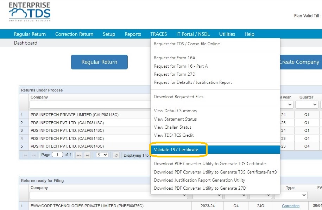
Task: Open the Utilities menu
Action: pyautogui.click(x=227, y=34)
